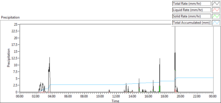Click the Total Accumulated blue plot icon

click(x=216, y=22)
